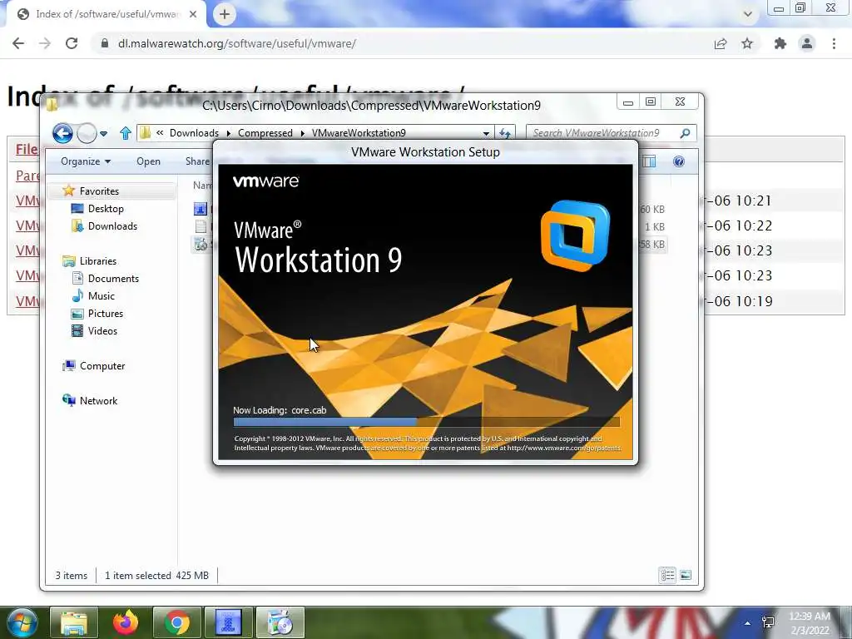Viewport: 852px width, 639px height.
Task: Open the Organize menu
Action: (86, 161)
